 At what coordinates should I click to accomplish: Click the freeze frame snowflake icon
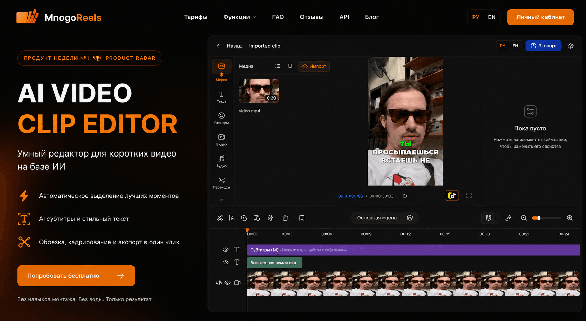point(270,218)
